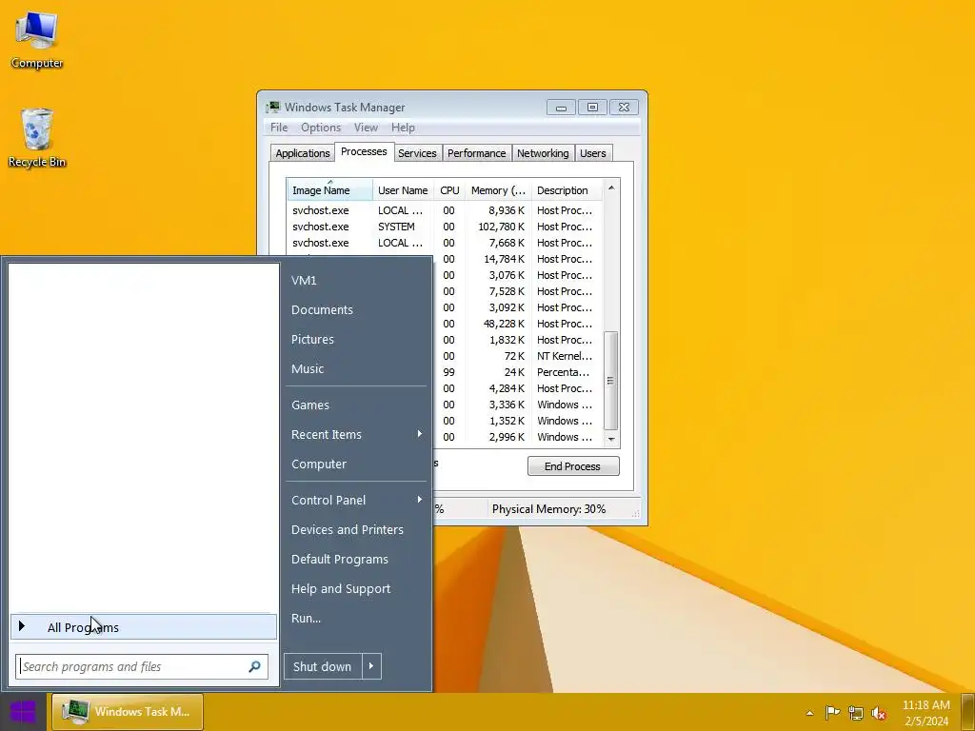Switch to the Users tab
The width and height of the screenshot is (975, 731).
(x=592, y=153)
